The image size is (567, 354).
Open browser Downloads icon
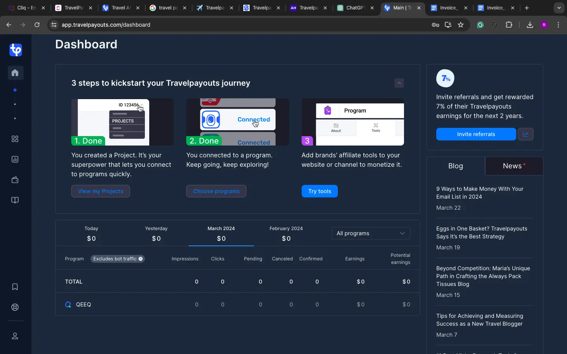tap(530, 25)
